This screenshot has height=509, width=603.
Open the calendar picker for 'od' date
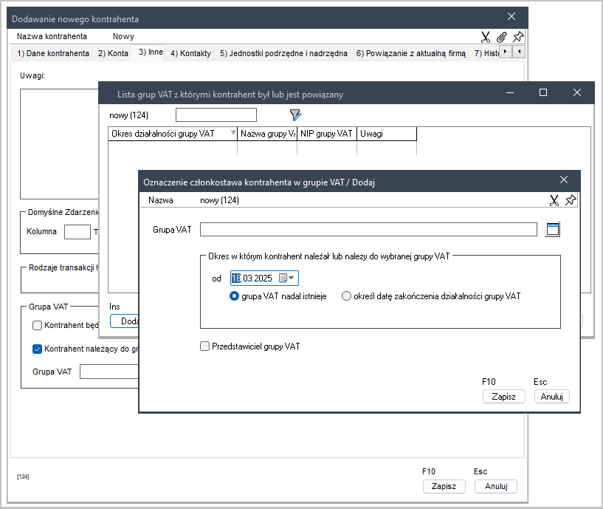286,278
